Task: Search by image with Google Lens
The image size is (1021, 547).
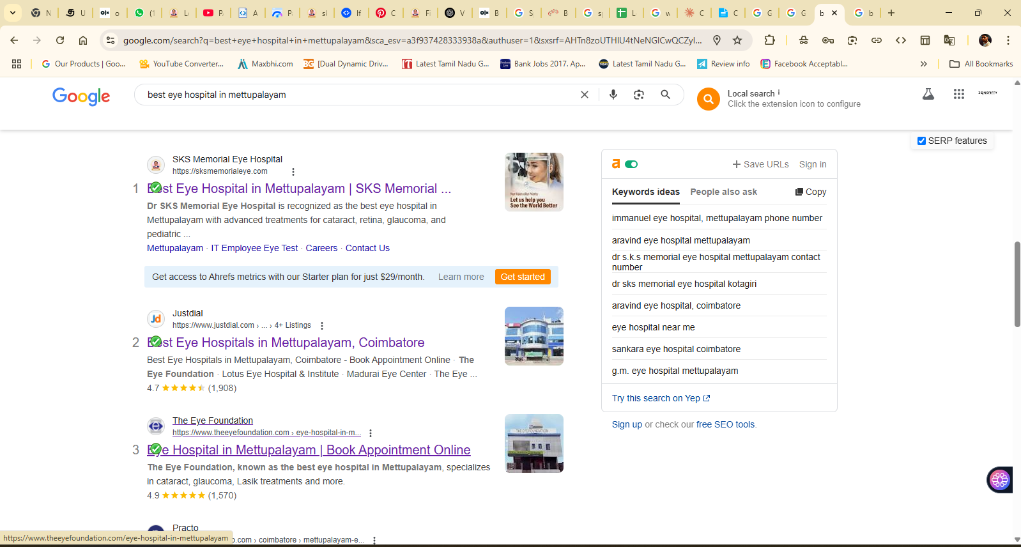Action: (x=639, y=95)
